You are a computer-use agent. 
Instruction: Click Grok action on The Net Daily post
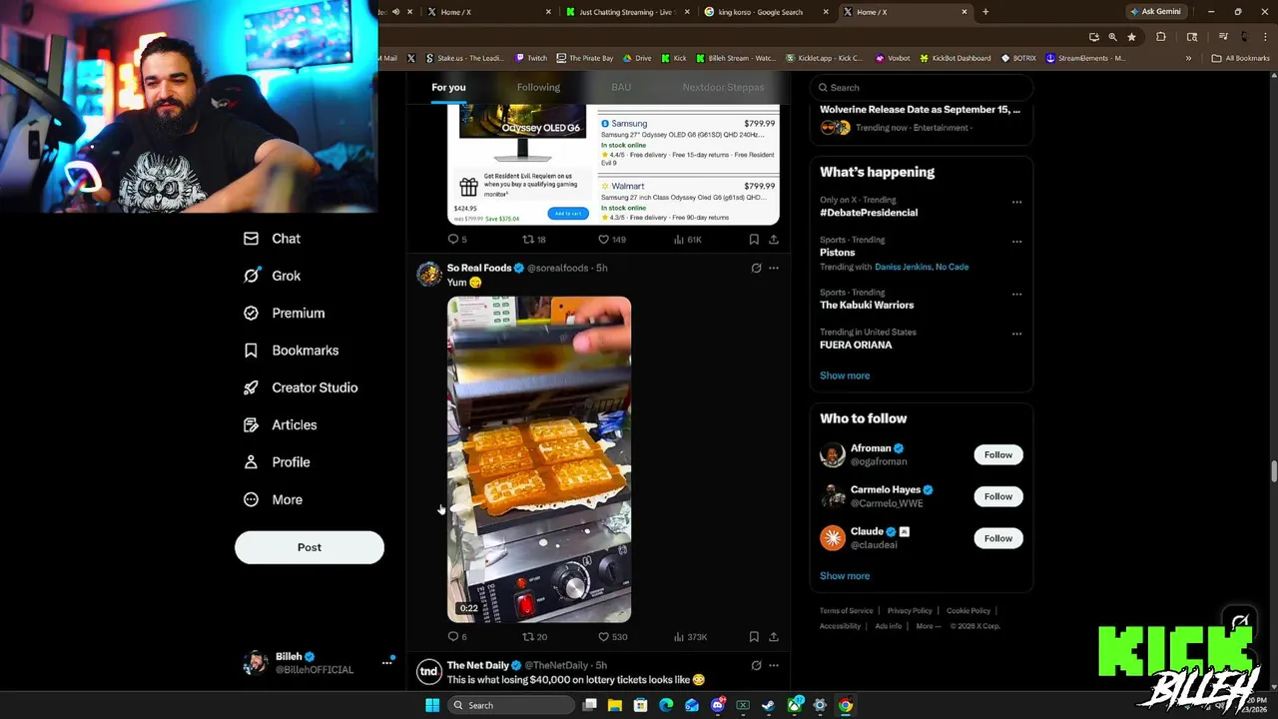(756, 665)
